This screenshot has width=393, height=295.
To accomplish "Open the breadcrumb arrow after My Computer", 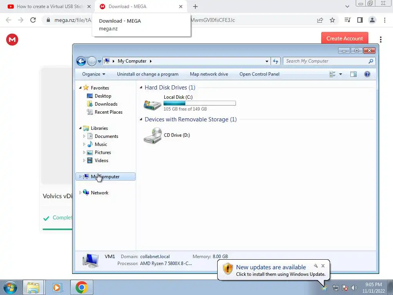I will pyautogui.click(x=150, y=61).
